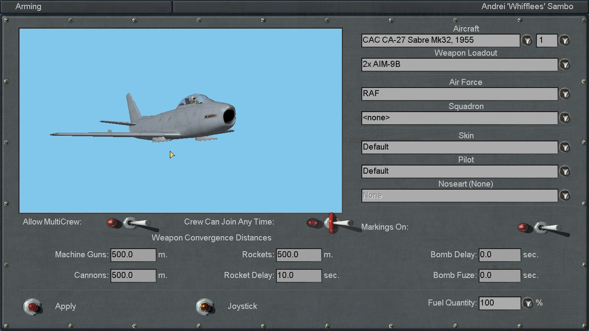Open the Pilot dropdown arrow
Image resolution: width=589 pixels, height=331 pixels.
pos(565,171)
